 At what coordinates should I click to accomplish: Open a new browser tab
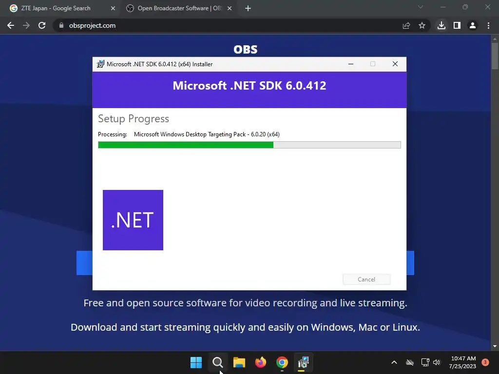248,9
